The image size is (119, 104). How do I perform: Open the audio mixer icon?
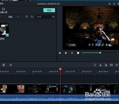(x=106, y=65)
